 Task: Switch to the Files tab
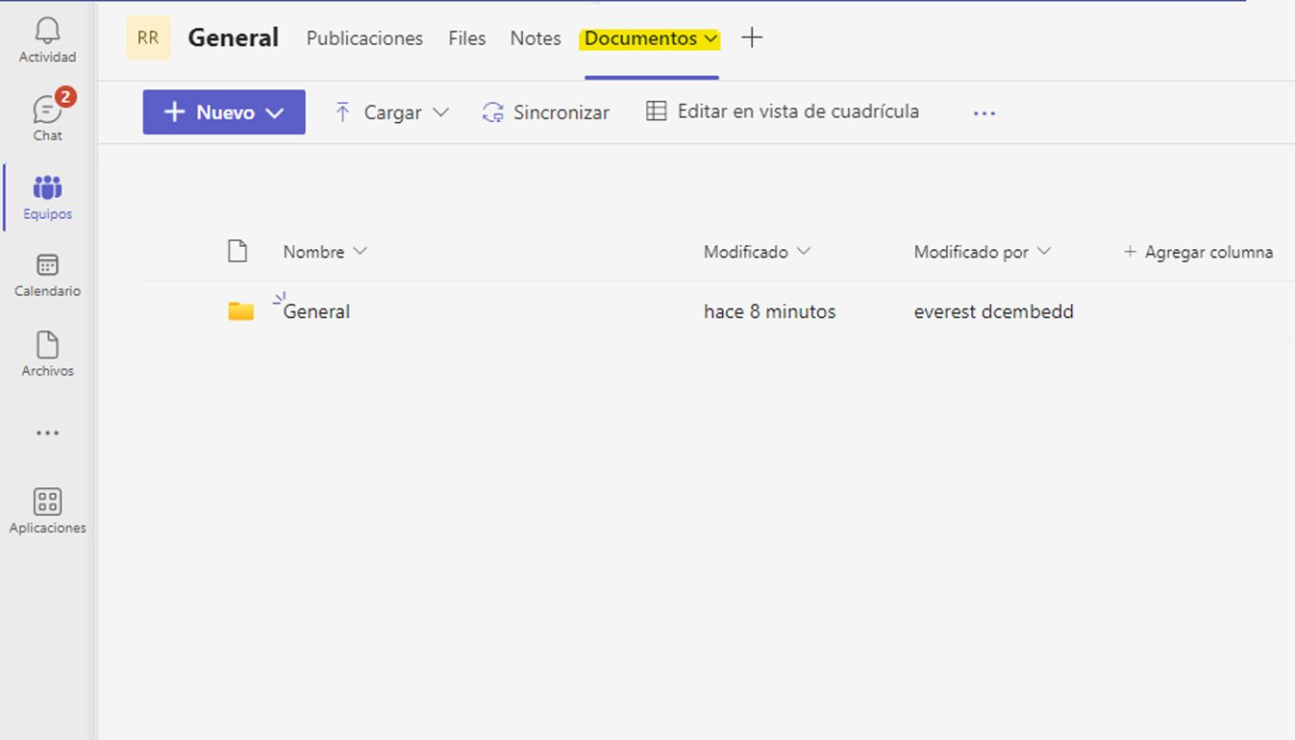pyautogui.click(x=466, y=38)
